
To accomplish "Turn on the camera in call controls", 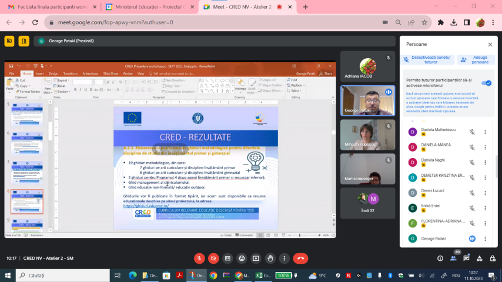I will click(213, 258).
